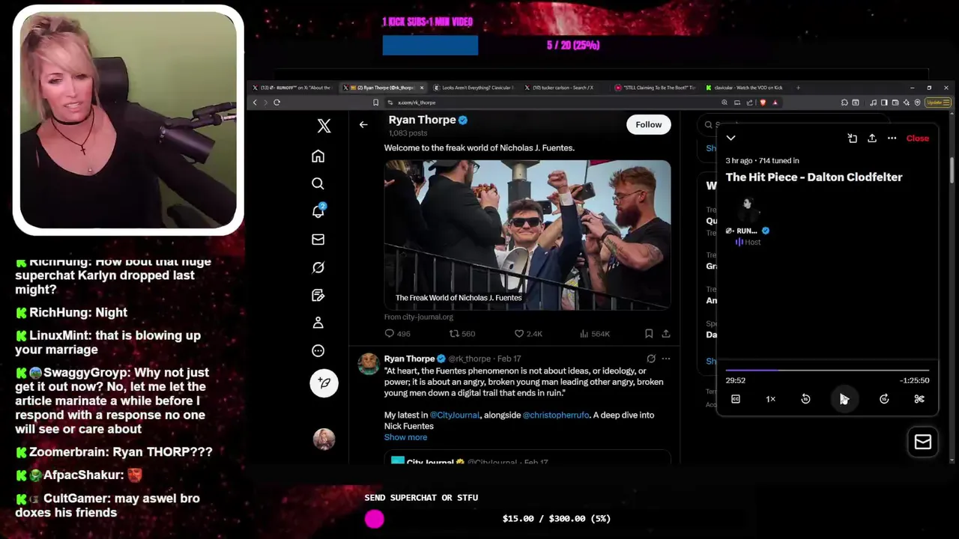Play the Space recording
Image resolution: width=959 pixels, height=539 pixels.
(x=844, y=399)
